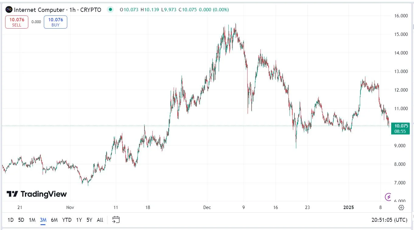Click the 2025 date axis label
Screen dimensions: 414x230
349,207
